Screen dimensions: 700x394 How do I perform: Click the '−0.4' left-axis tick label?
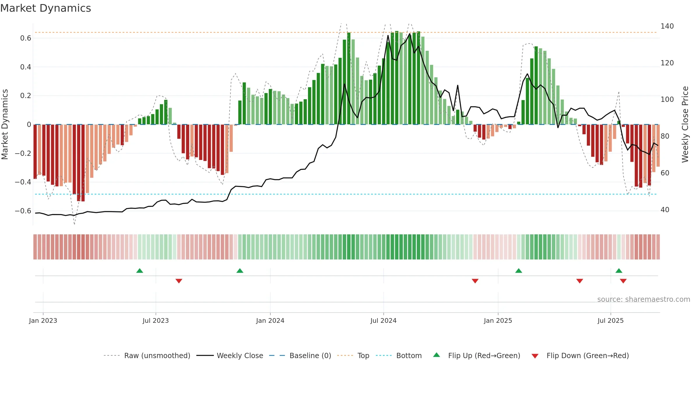pos(23,182)
